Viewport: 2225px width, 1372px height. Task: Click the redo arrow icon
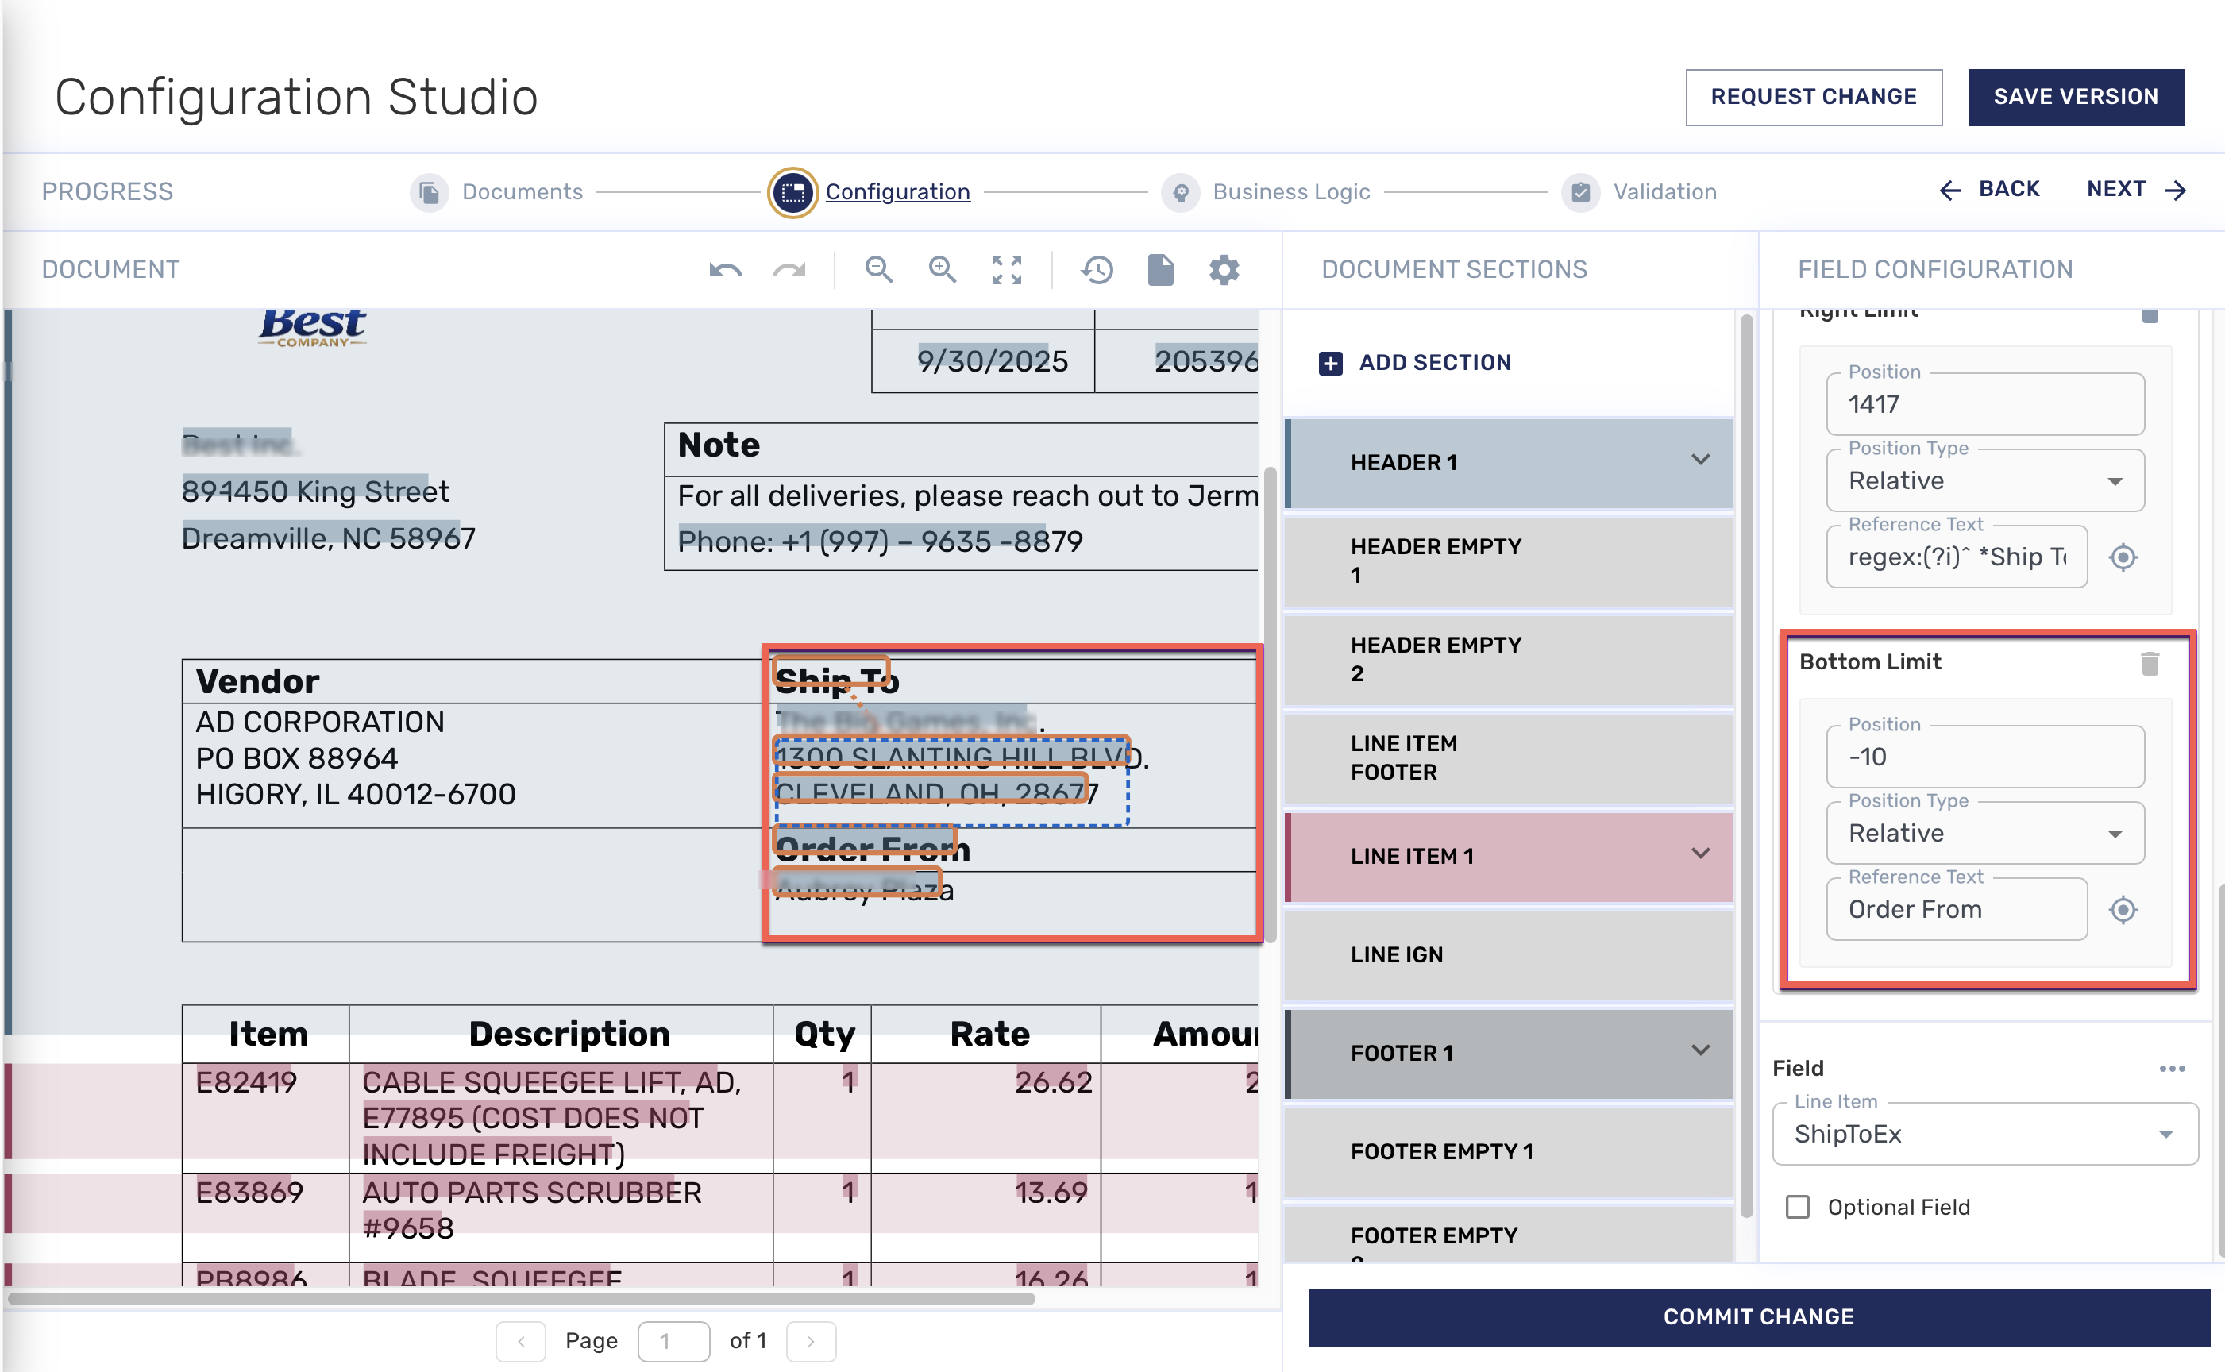click(x=789, y=269)
